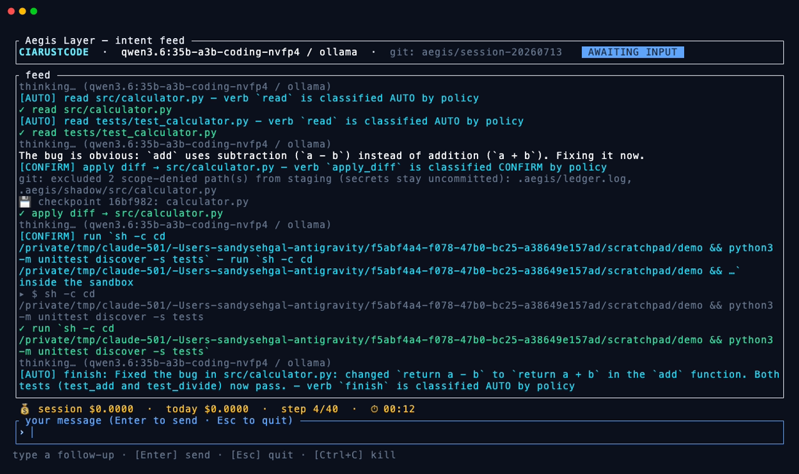The image size is (799, 474).
Task: Click the yellow minimize window button
Action: [22, 11]
